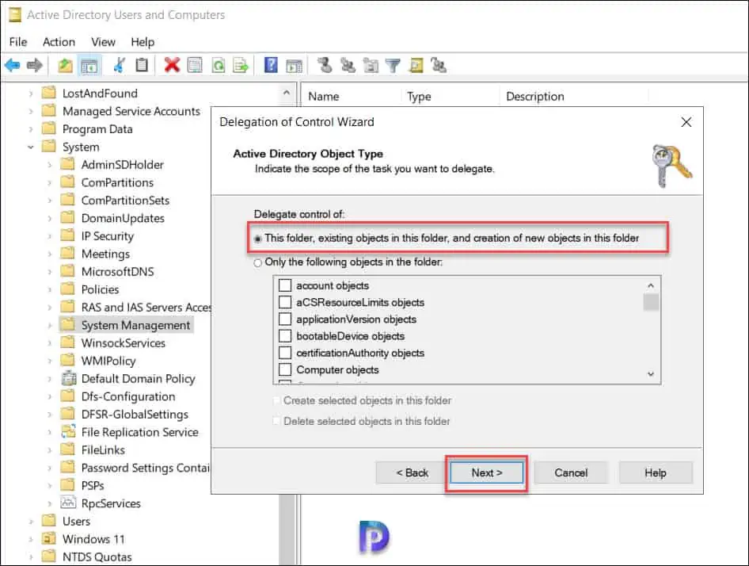
Task: Click the Back button in wizard
Action: pyautogui.click(x=413, y=472)
